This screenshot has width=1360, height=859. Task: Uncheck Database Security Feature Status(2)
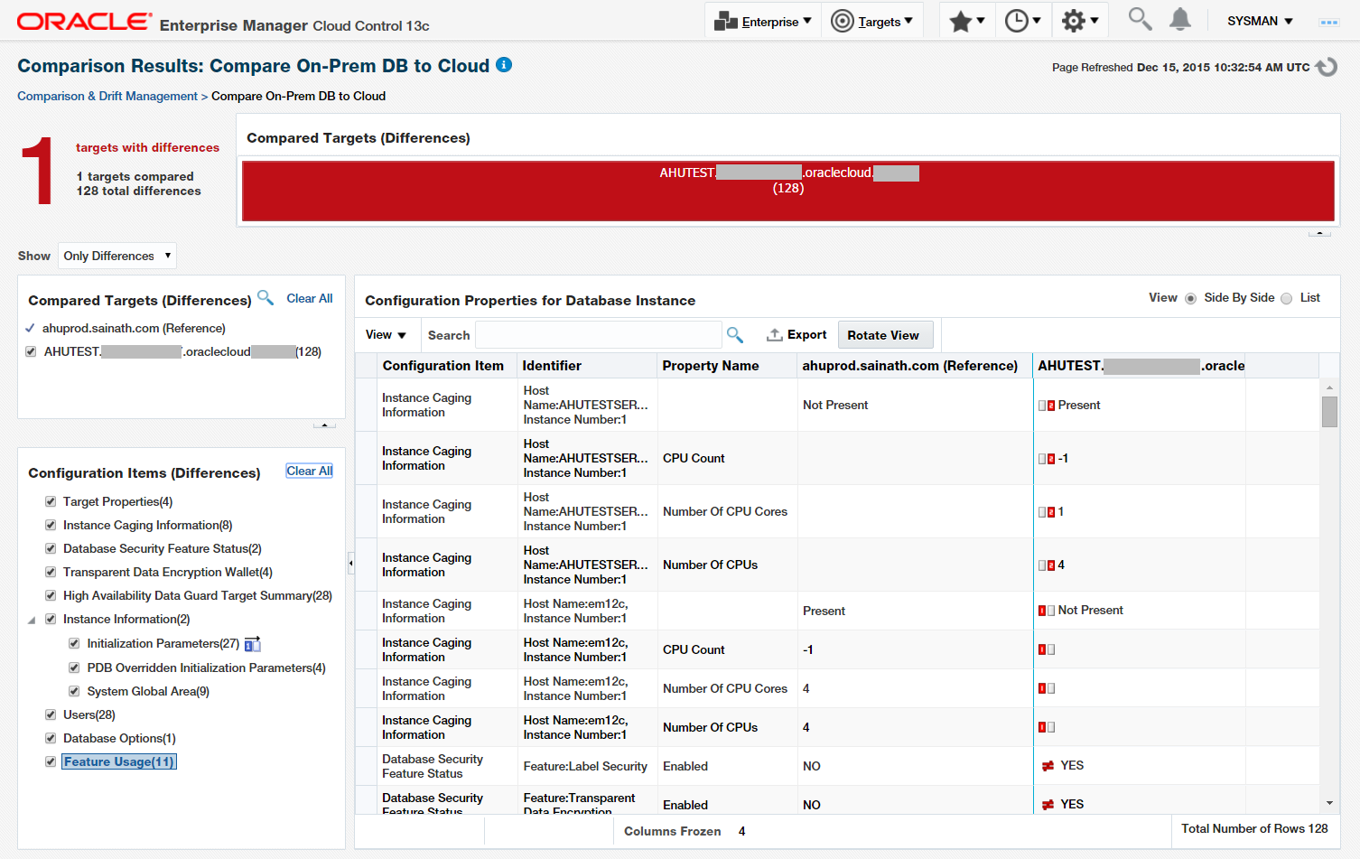click(x=51, y=549)
